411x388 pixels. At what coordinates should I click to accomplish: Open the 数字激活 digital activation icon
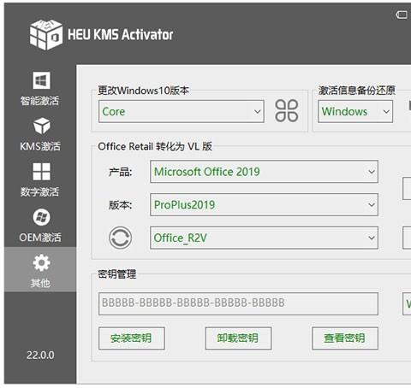point(41,172)
